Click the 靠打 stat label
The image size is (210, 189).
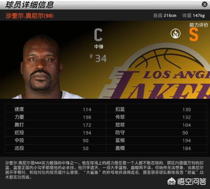point(19,125)
